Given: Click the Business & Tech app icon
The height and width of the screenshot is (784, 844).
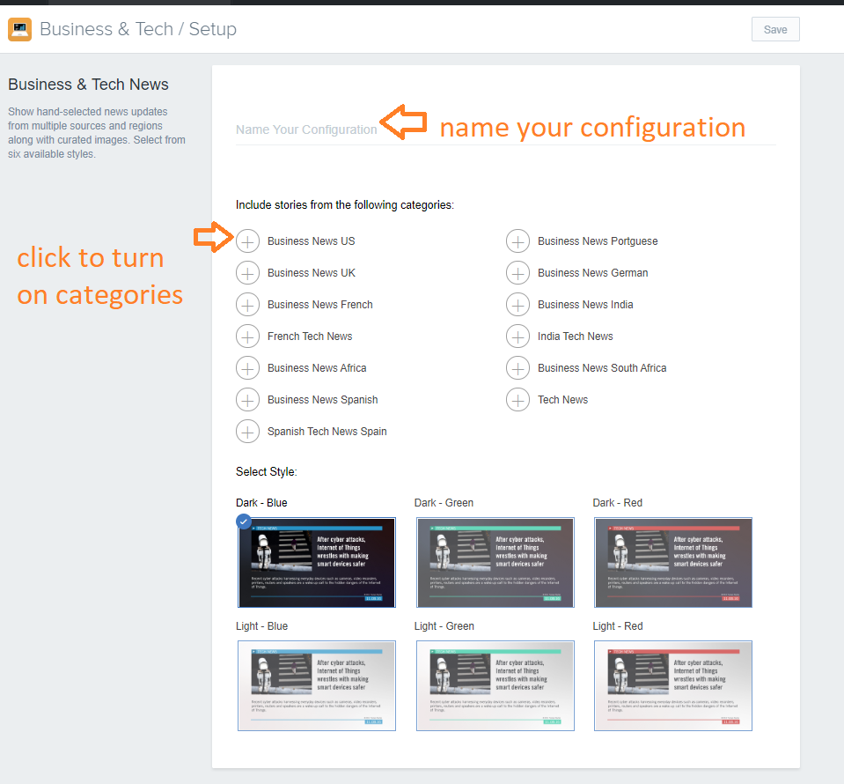Looking at the screenshot, I should (20, 29).
